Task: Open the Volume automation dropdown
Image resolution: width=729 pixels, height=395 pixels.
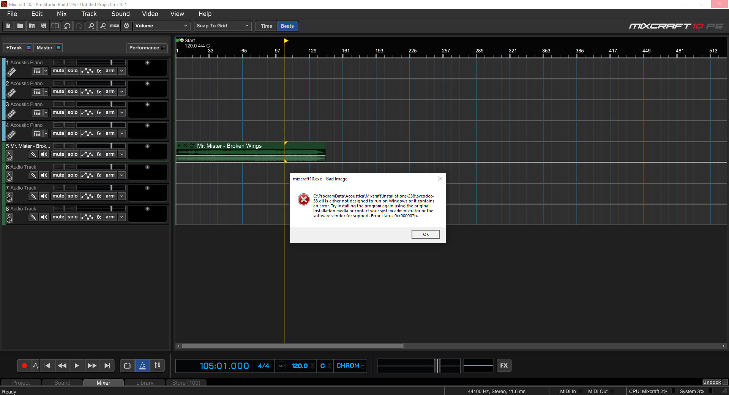Action: point(161,26)
